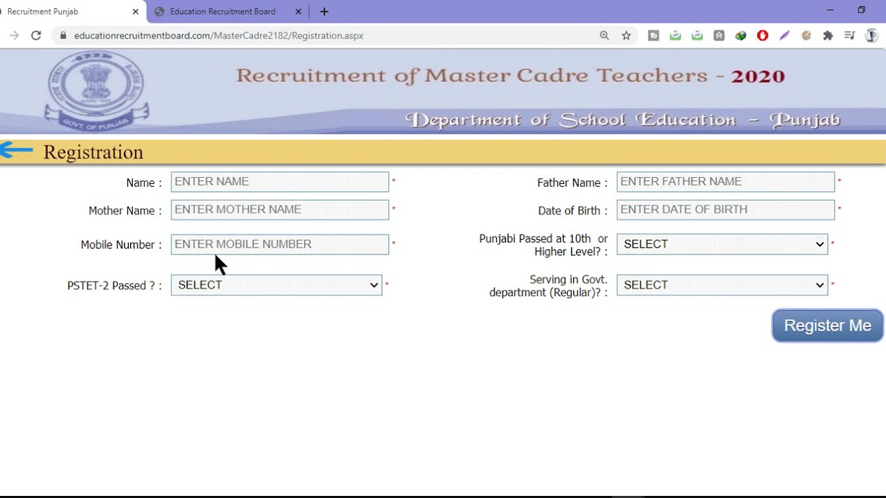Click the padlock site info icon
Image resolution: width=886 pixels, height=498 pixels.
pos(64,35)
